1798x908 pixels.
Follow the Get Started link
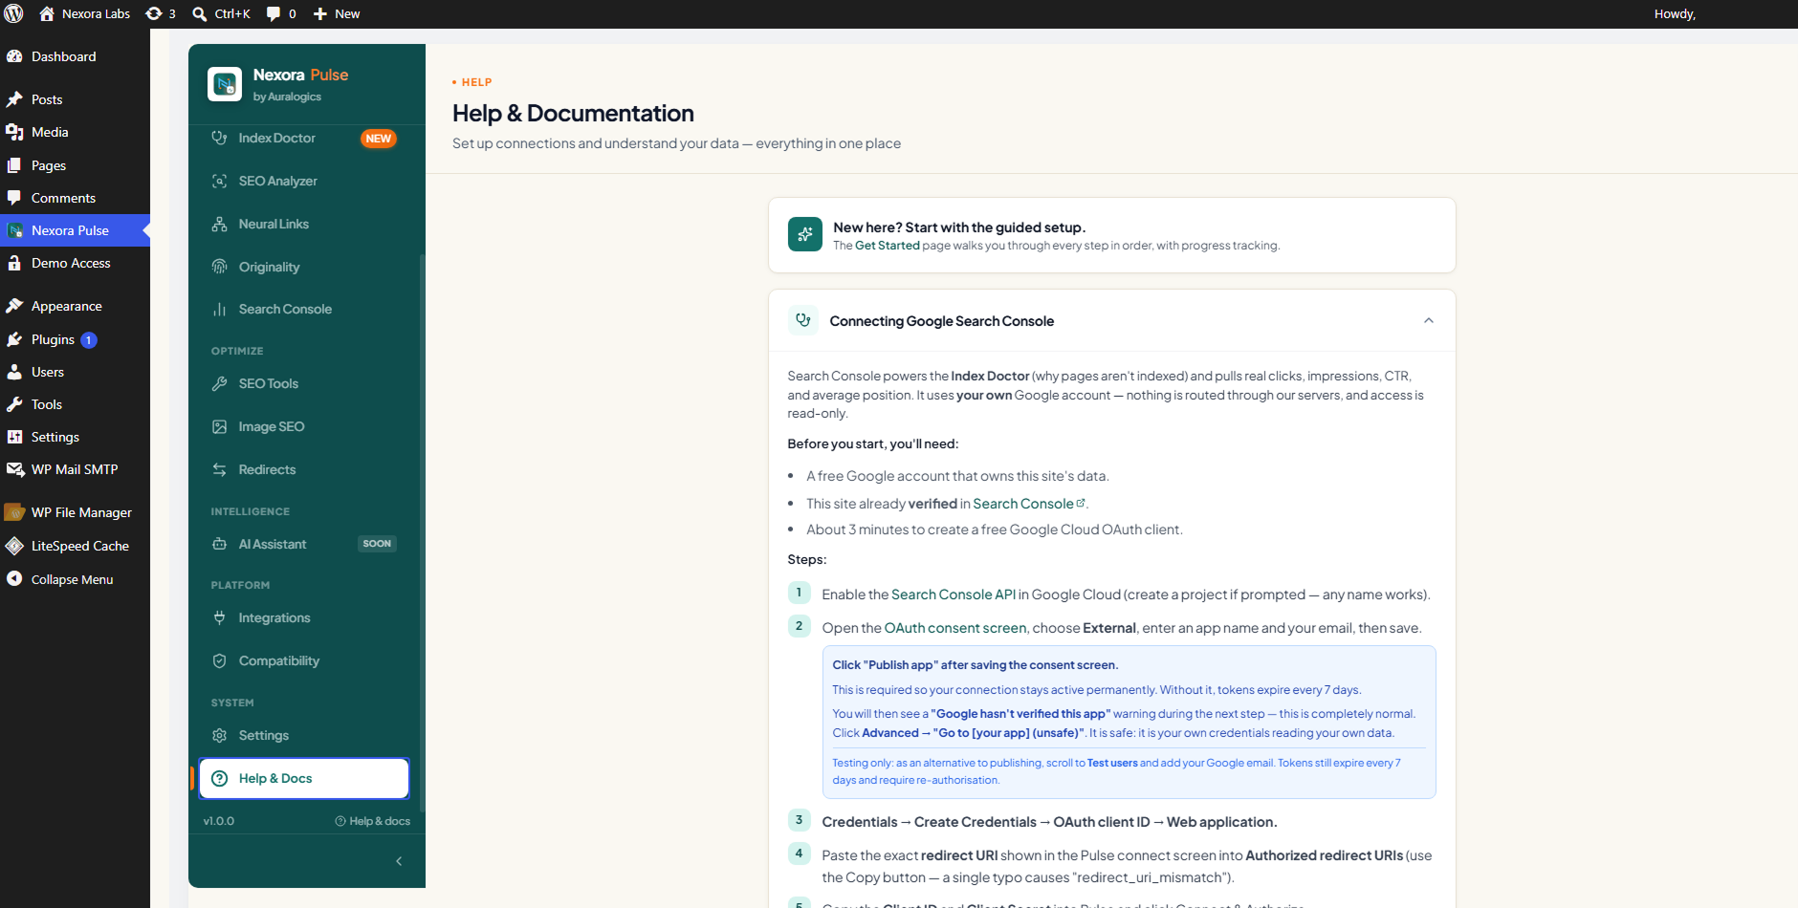(887, 246)
